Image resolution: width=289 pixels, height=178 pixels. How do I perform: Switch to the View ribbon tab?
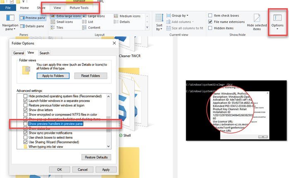pos(57,8)
